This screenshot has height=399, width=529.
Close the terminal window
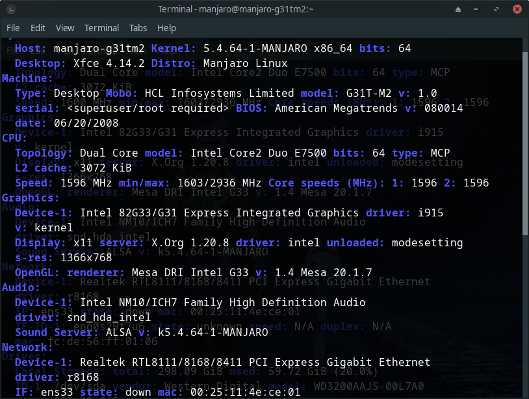click(x=517, y=9)
